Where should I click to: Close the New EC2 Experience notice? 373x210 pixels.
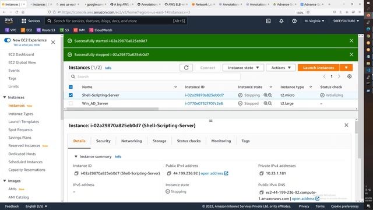point(53,43)
